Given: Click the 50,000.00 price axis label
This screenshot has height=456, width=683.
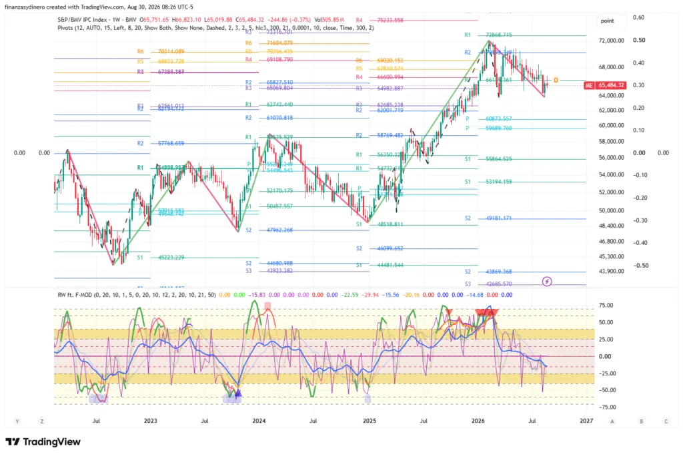Looking at the screenshot, I should click(x=612, y=210).
